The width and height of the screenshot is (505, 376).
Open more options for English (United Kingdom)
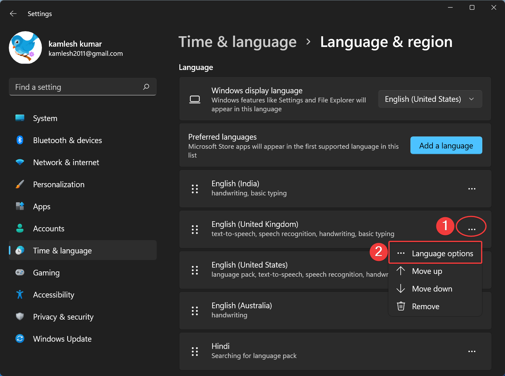click(x=472, y=229)
